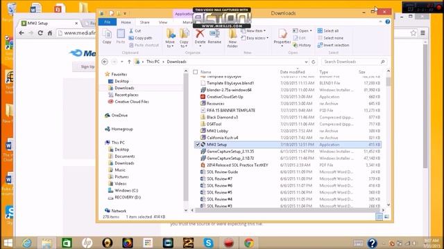
Task: Open the Chrome hamburger menu
Action: [x=422, y=33]
